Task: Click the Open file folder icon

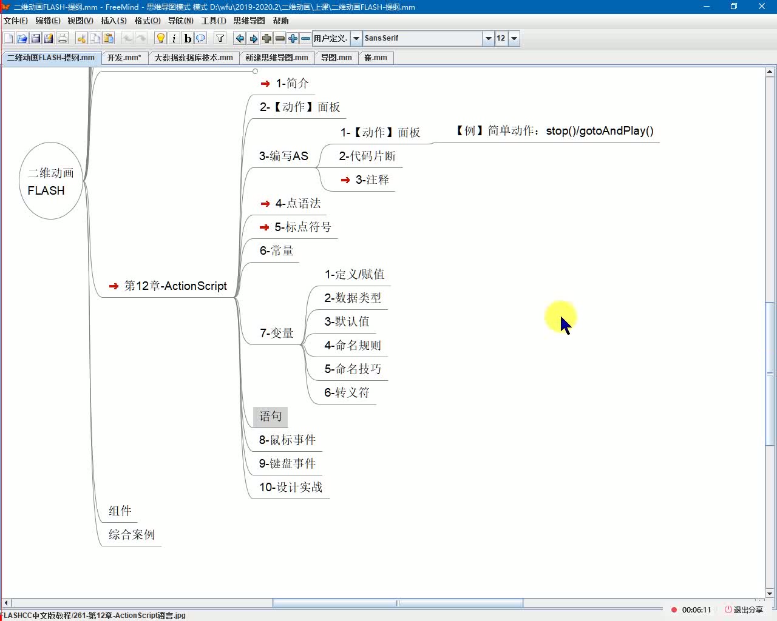Action: (22, 38)
